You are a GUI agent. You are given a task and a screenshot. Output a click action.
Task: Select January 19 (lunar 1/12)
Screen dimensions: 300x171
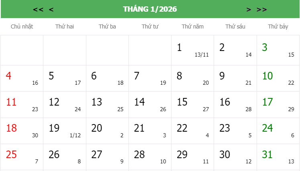tap(64, 130)
